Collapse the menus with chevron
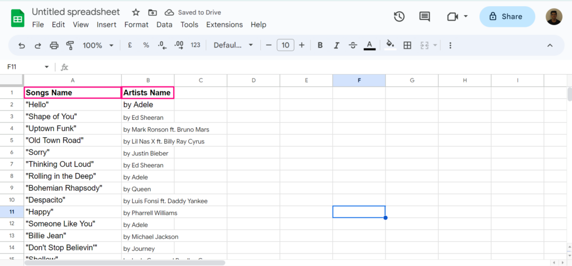This screenshot has width=572, height=266. (x=550, y=45)
